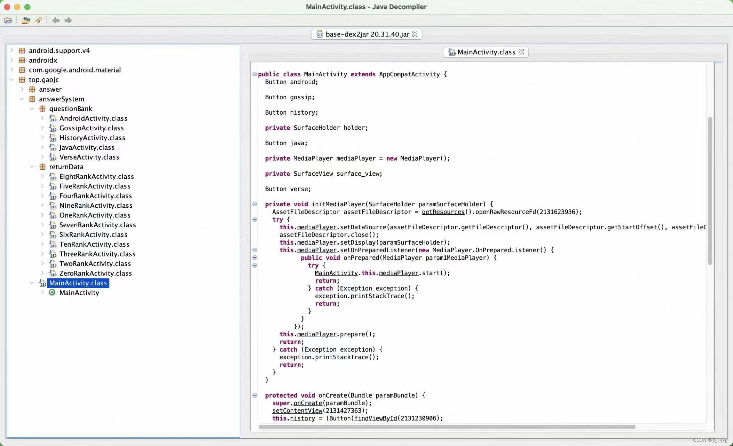Click the green MainActivity class icon
The width and height of the screenshot is (733, 446).
click(x=52, y=292)
